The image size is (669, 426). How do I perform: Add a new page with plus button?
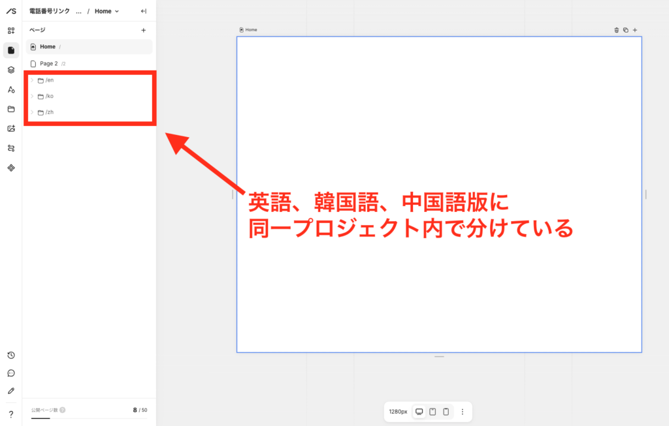coord(144,30)
